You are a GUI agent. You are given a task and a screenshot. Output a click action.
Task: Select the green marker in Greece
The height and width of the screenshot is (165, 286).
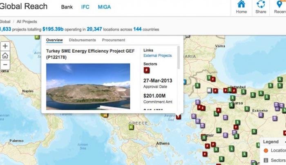[131, 127]
